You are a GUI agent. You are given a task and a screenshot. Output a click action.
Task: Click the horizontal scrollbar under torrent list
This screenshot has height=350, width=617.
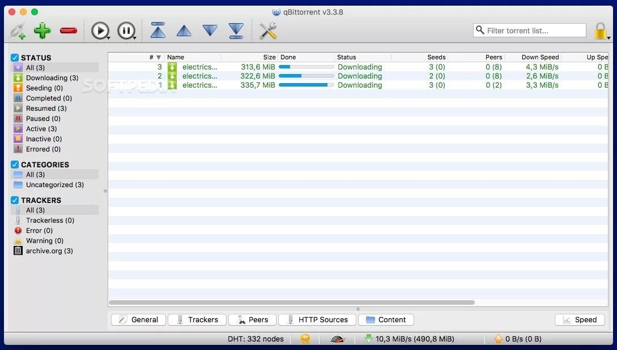point(292,303)
